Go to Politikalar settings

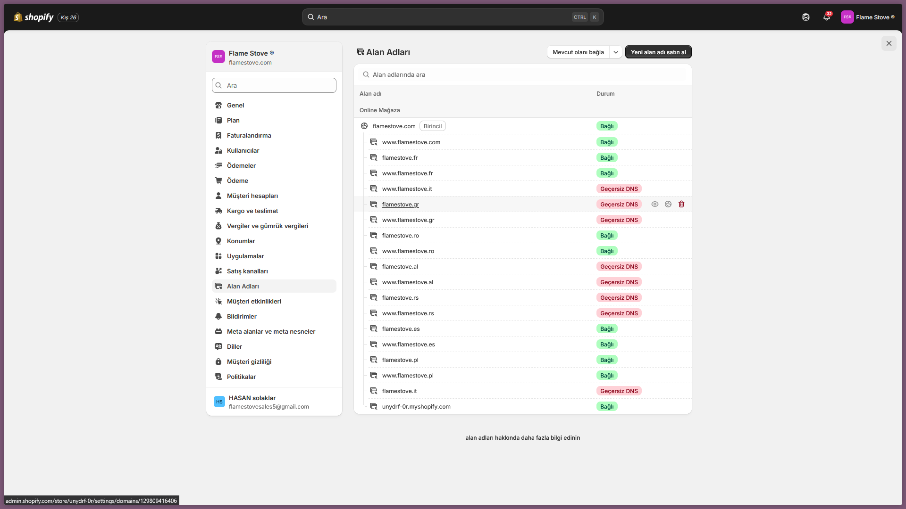pyautogui.click(x=274, y=377)
